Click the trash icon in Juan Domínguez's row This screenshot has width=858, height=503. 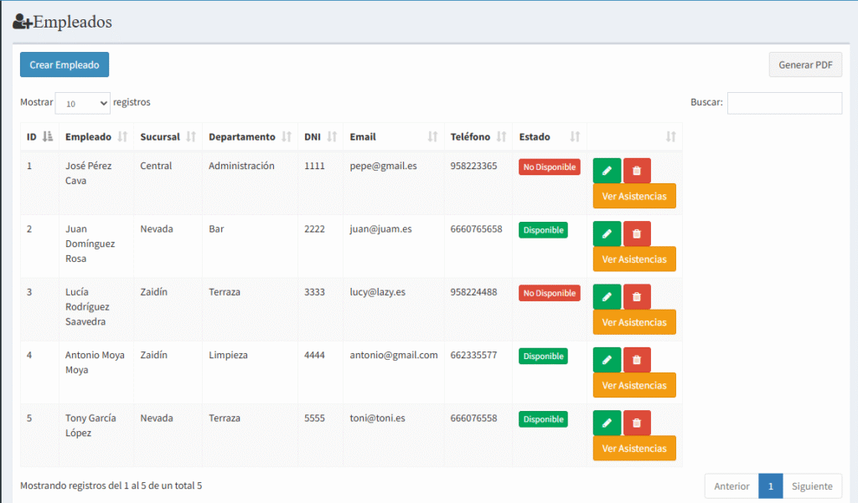(x=637, y=234)
